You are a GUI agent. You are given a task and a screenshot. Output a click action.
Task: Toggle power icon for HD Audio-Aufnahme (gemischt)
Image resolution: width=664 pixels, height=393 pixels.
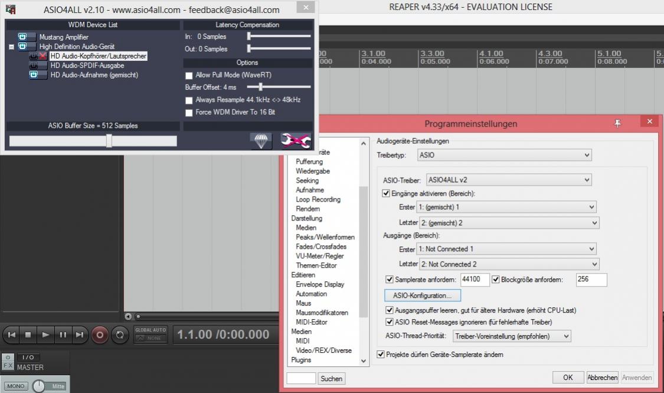pos(34,74)
